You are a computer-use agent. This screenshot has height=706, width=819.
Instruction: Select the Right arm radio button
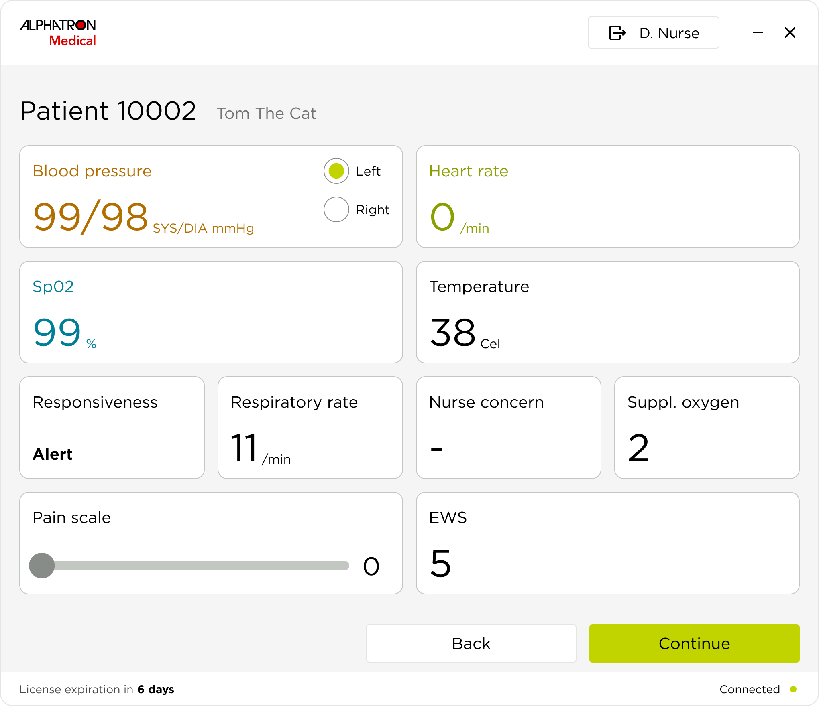click(x=336, y=209)
